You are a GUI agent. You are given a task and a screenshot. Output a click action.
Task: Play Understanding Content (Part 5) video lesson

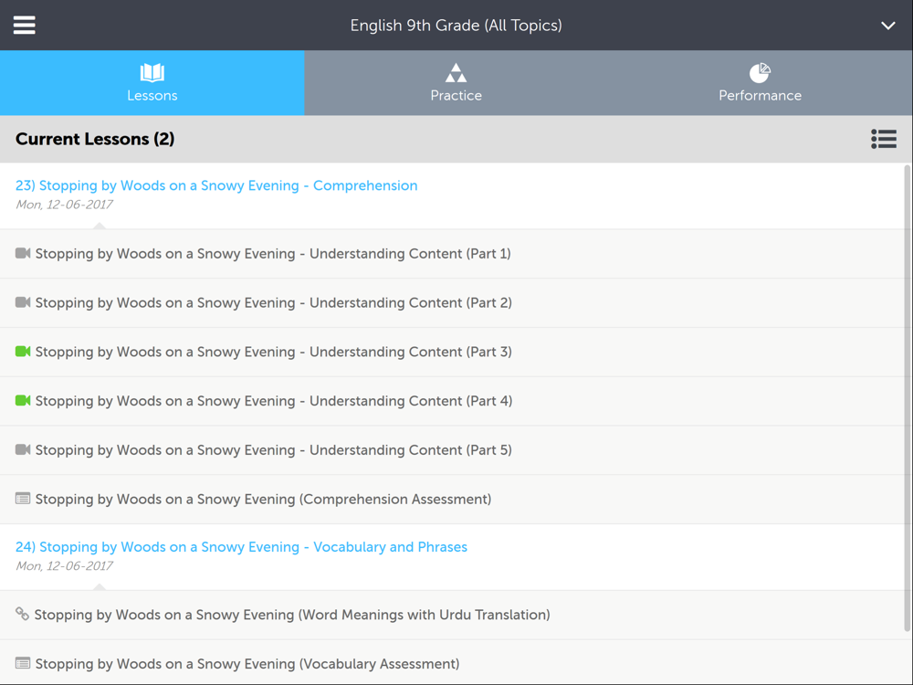452,449
